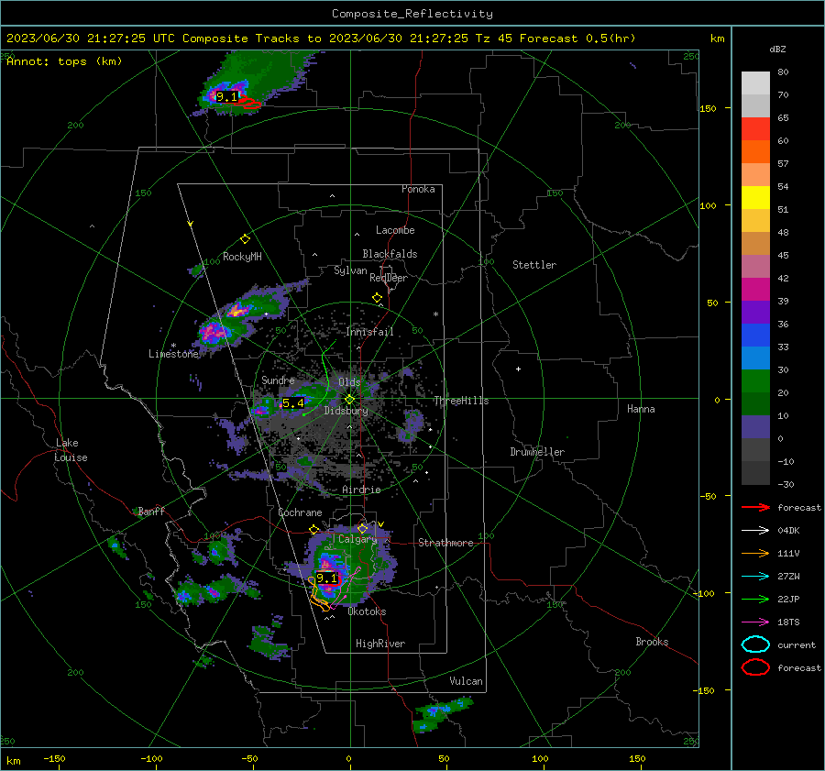Click the Hanna town label

click(641, 409)
